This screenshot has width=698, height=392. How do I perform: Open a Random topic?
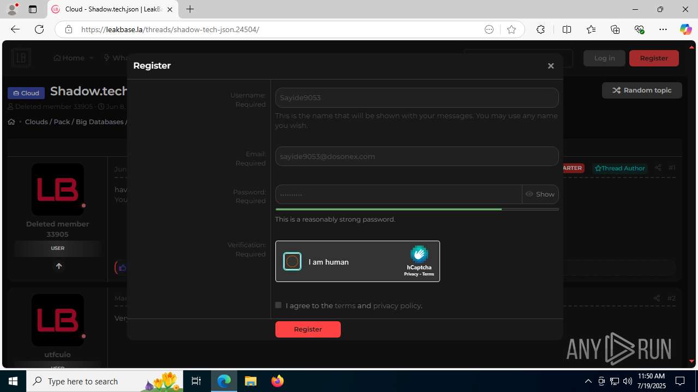coord(642,90)
